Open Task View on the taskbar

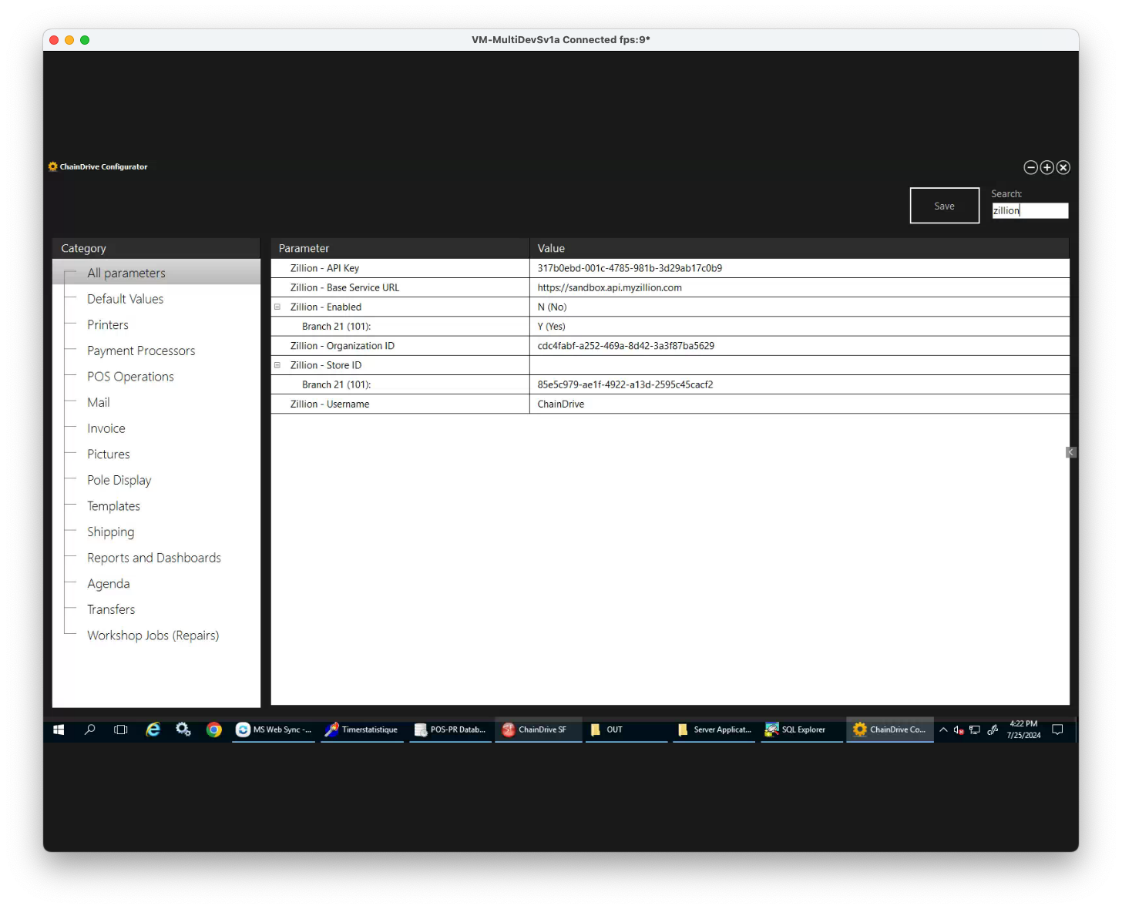pos(121,730)
